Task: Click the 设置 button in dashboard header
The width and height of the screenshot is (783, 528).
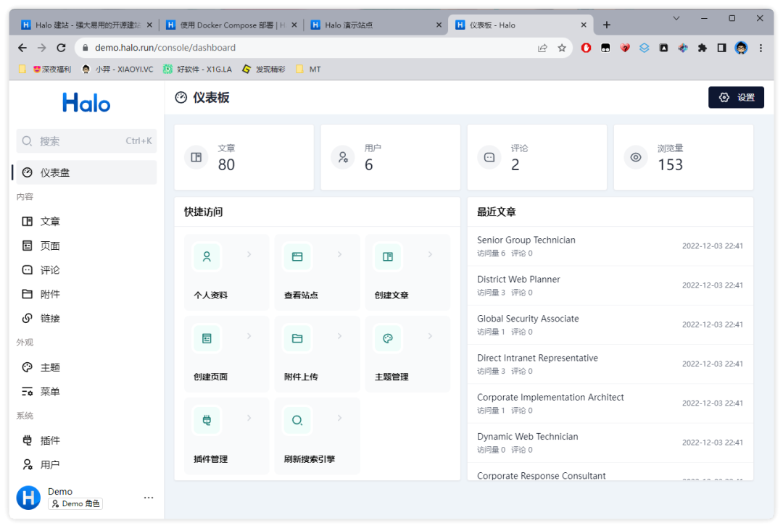Action: click(736, 98)
